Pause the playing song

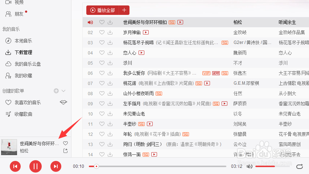tap(36, 166)
